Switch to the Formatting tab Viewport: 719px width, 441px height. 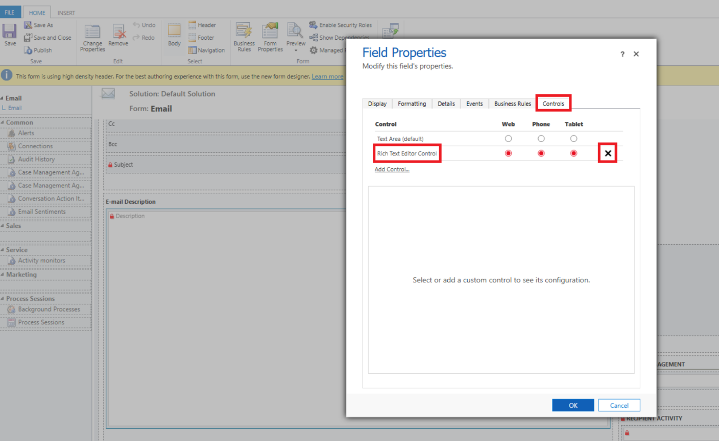tap(412, 103)
